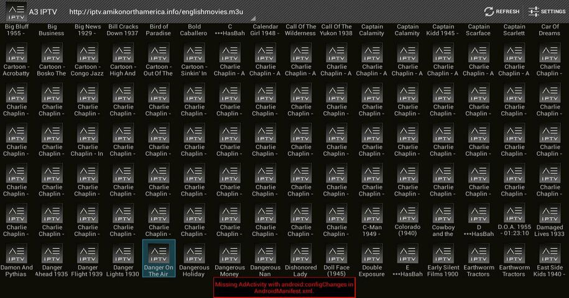Viewport: 569px width, 298px height.
Task: Select the Bold Caballero label
Action: pyautogui.click(x=194, y=30)
